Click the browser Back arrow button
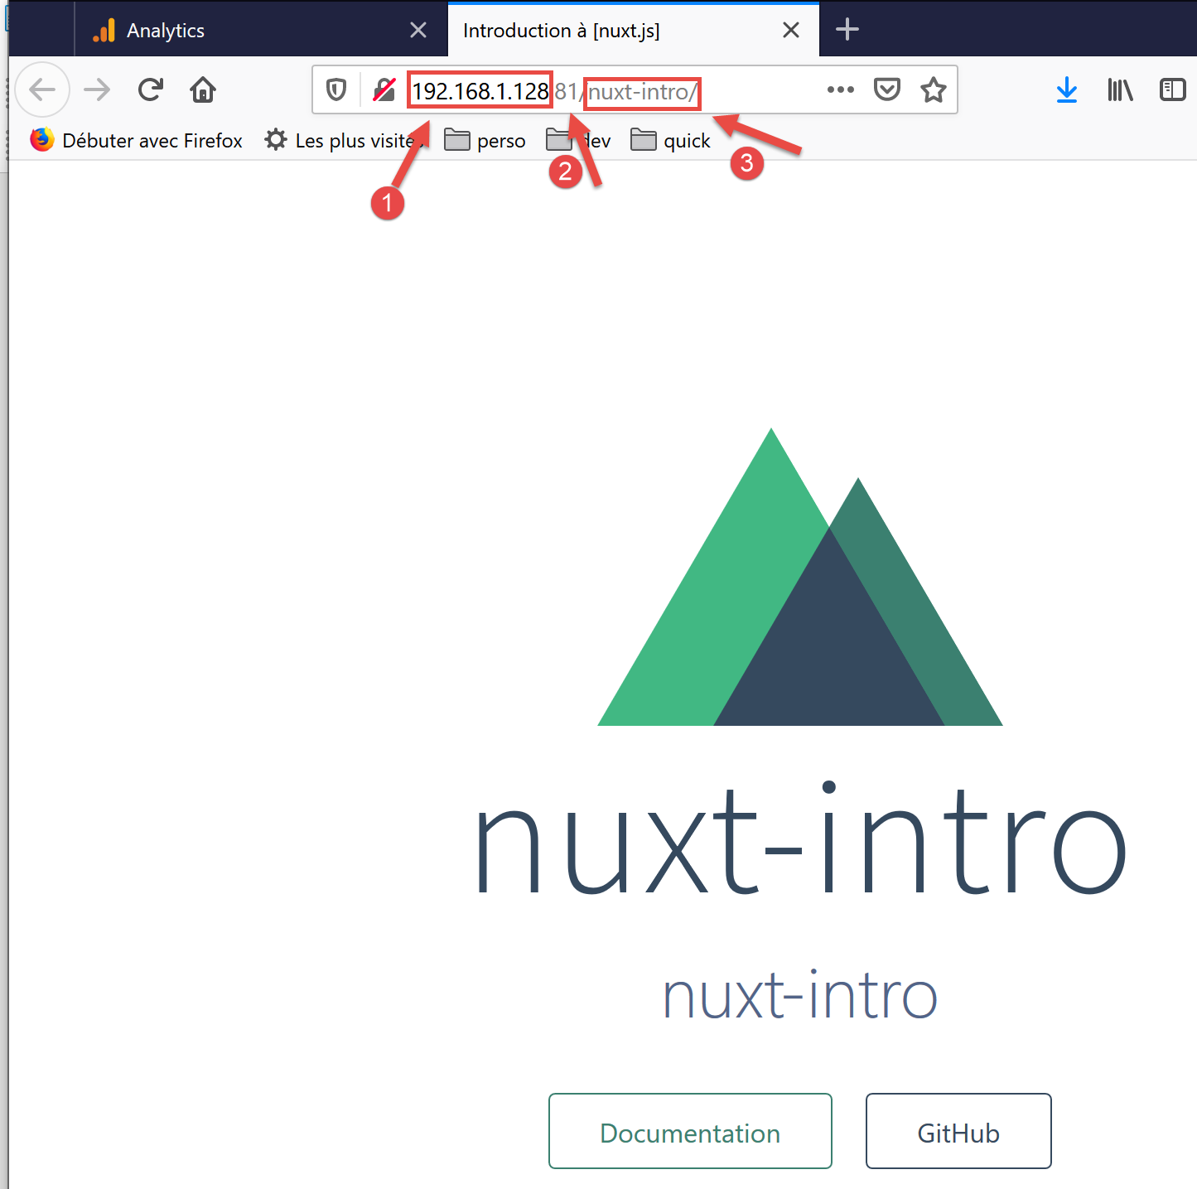The width and height of the screenshot is (1197, 1189). click(42, 89)
